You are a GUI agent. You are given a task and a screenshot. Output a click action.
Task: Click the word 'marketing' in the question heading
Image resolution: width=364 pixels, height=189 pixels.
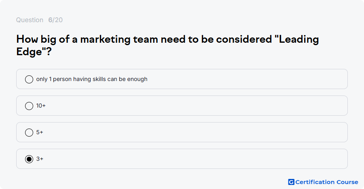click(106, 39)
